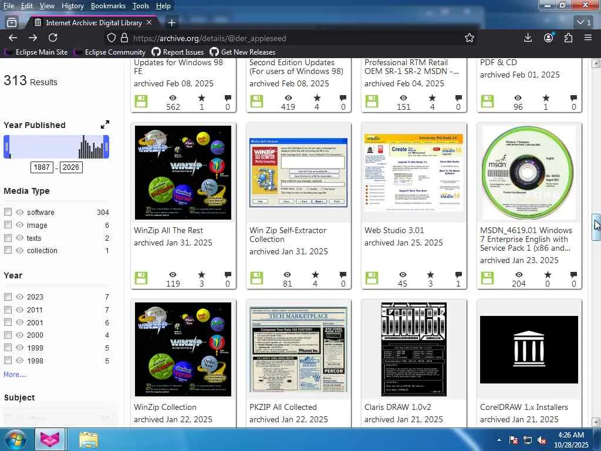The image size is (601, 451).
Task: Open the Eclipse Community bookmark
Action: click(x=110, y=52)
